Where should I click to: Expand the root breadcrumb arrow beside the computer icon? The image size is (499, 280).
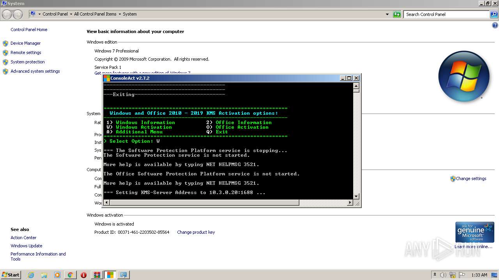(39, 14)
